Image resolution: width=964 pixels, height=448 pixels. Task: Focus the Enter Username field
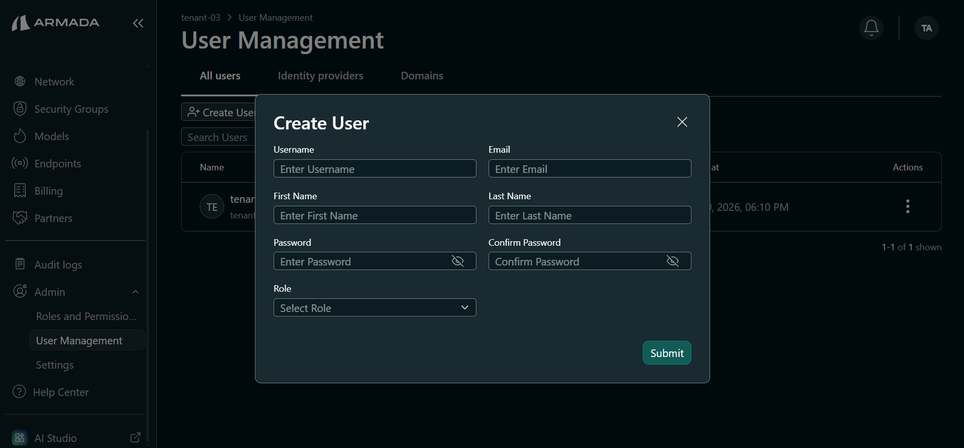click(375, 168)
